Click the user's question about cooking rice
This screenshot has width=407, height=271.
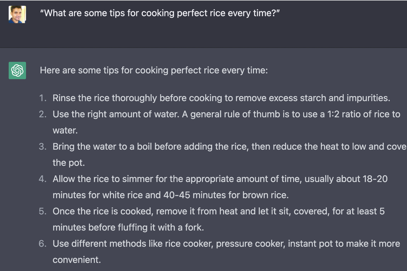tap(160, 13)
